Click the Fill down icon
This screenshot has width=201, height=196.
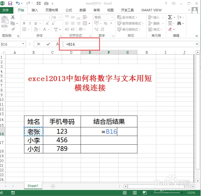(170, 23)
